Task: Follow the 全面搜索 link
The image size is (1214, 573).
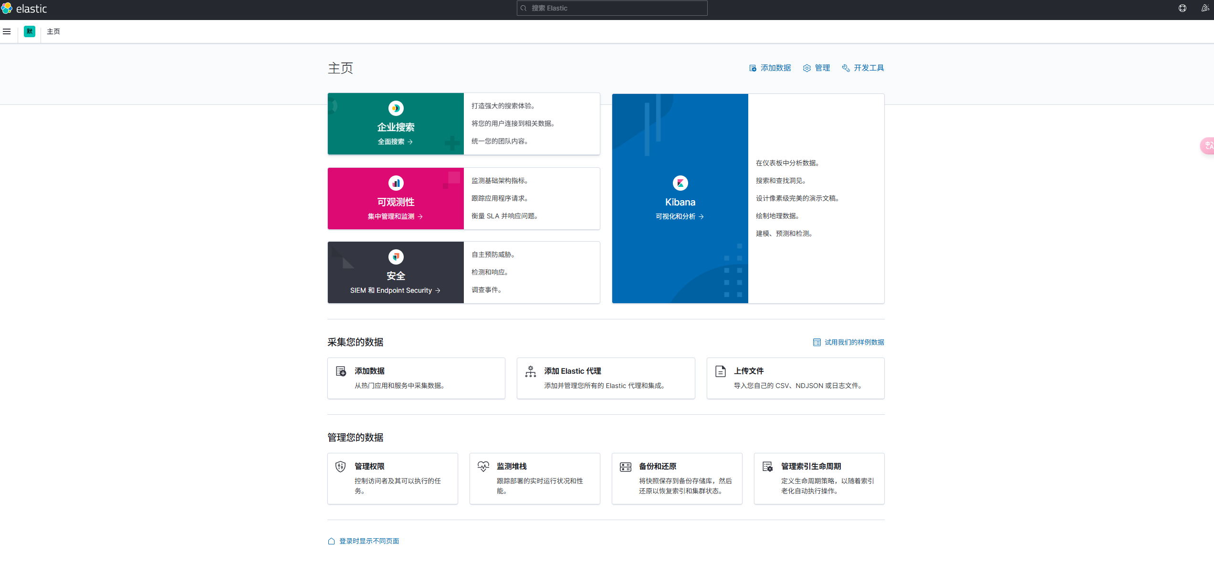Action: 395,141
